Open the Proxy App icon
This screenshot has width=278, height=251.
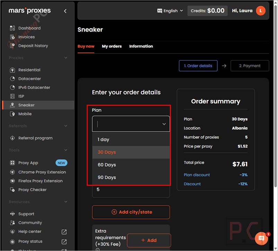12,163
